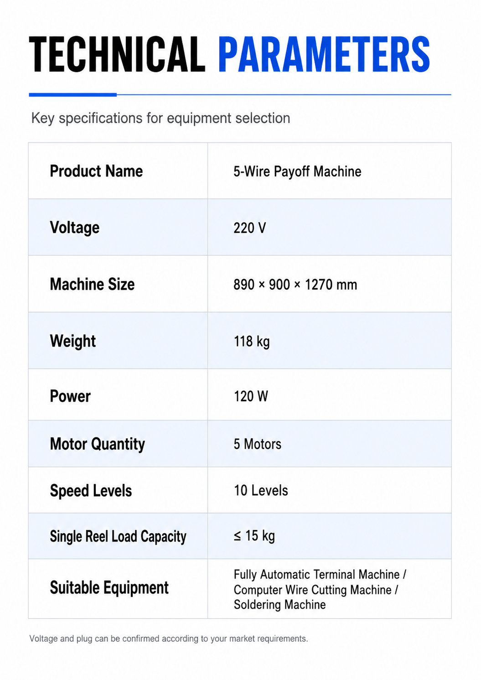481x680 pixels.
Task: Select the ≤ 15 kg value
Action: (x=254, y=536)
